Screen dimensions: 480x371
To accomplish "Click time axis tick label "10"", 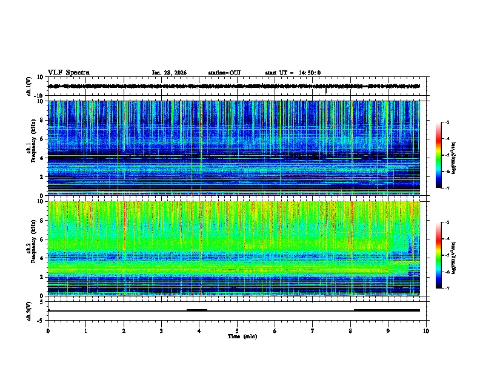I will 426,331.
